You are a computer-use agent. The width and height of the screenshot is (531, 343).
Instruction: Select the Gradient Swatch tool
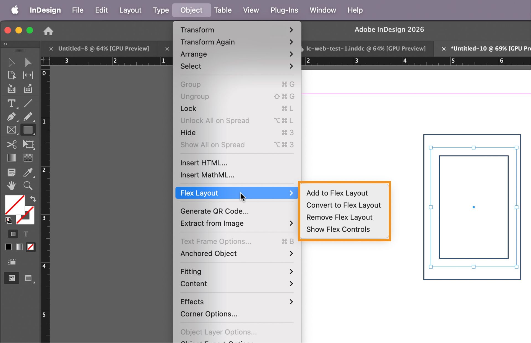[x=11, y=157]
